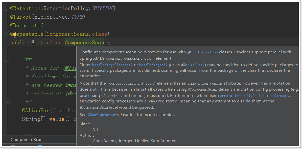Open basePackageClasses() link in documentation popup

[x=112, y=65]
